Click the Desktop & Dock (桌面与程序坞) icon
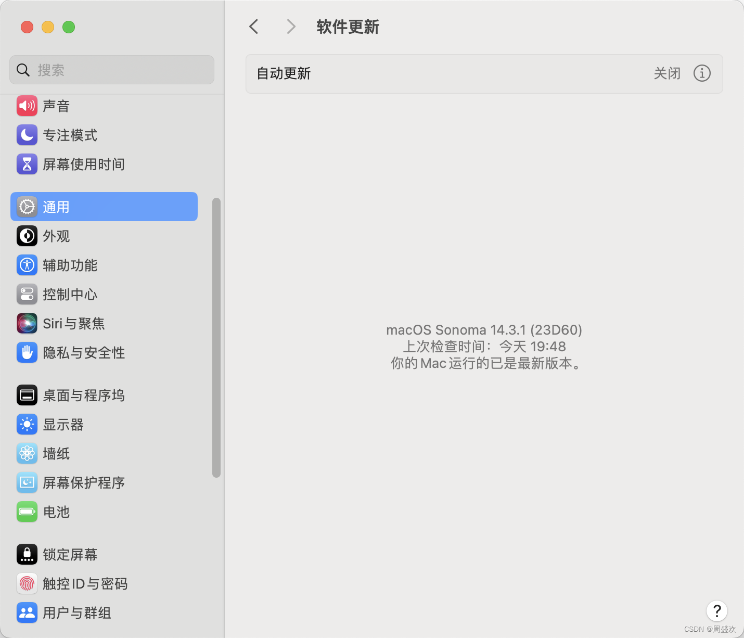Screen dimensions: 744x638 click(27, 395)
